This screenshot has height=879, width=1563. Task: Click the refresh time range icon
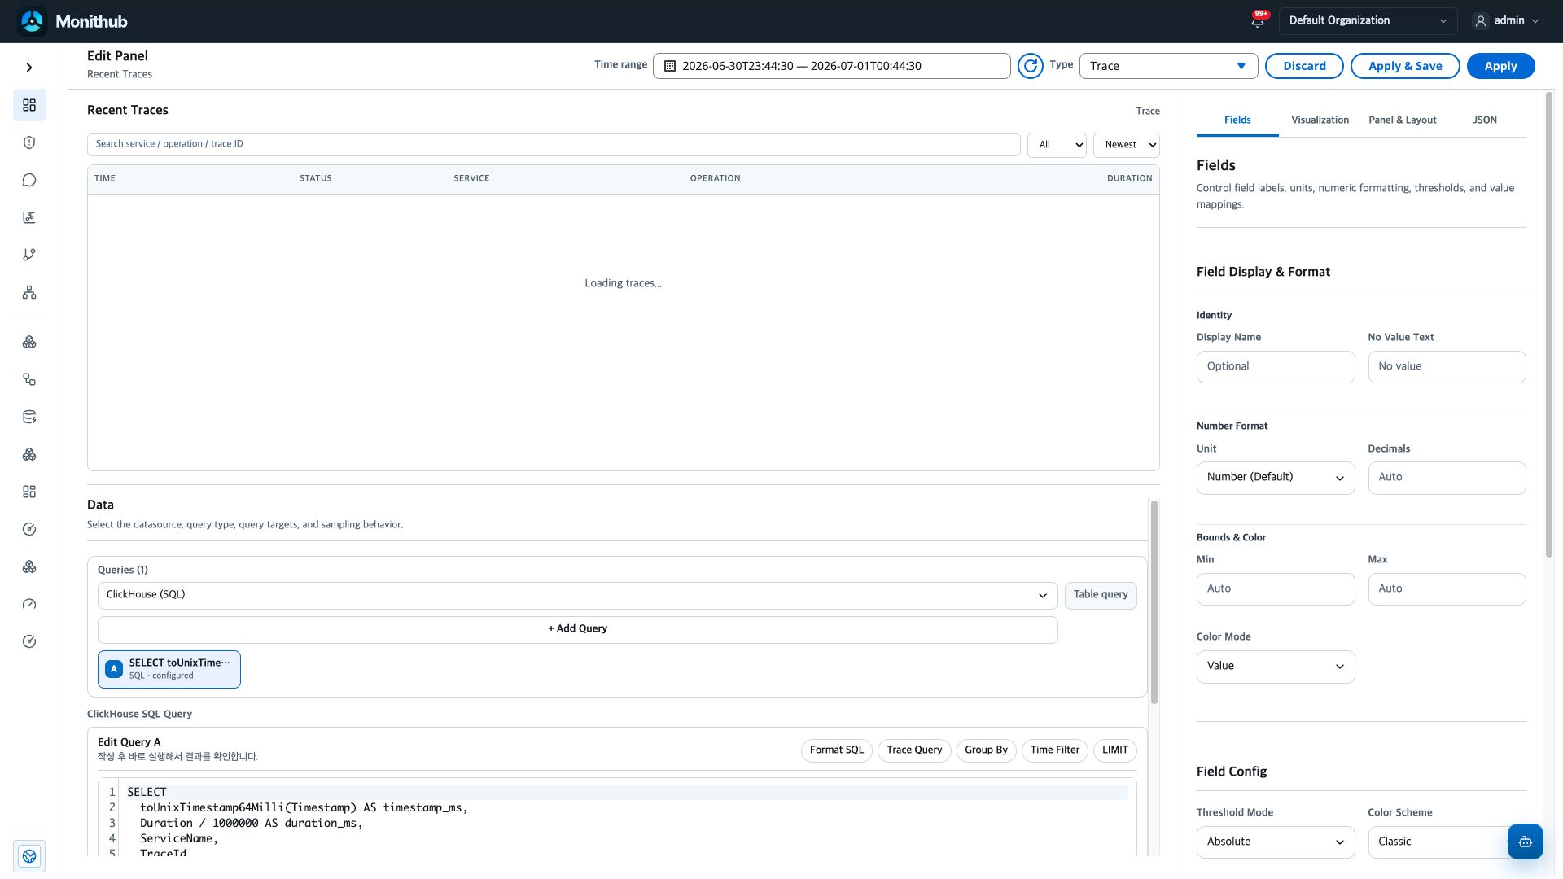pyautogui.click(x=1030, y=66)
